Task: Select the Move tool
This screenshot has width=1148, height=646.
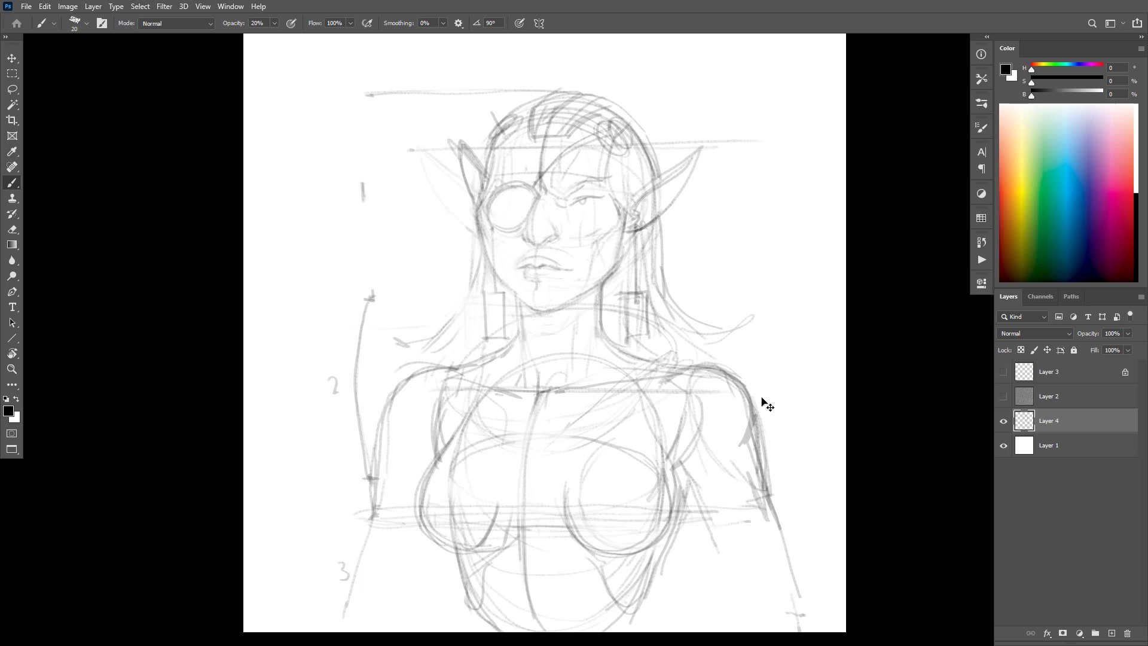Action: tap(12, 58)
